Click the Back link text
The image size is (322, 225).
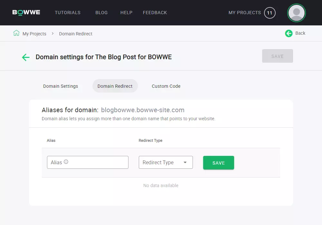click(x=300, y=33)
